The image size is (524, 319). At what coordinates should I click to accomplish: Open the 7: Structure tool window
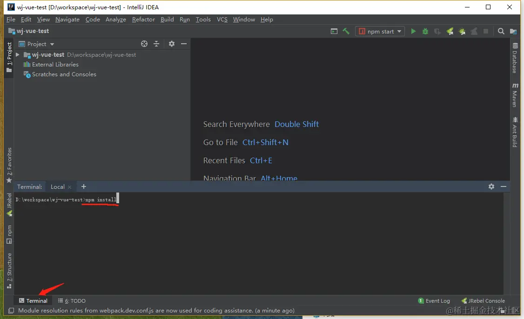pyautogui.click(x=9, y=271)
